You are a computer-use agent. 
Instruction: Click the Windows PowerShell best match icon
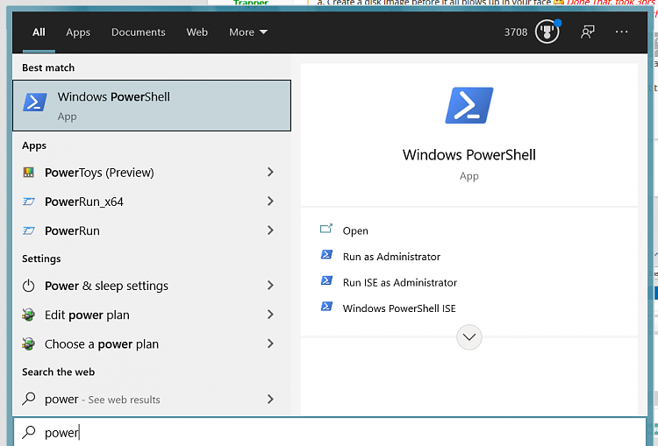point(35,103)
